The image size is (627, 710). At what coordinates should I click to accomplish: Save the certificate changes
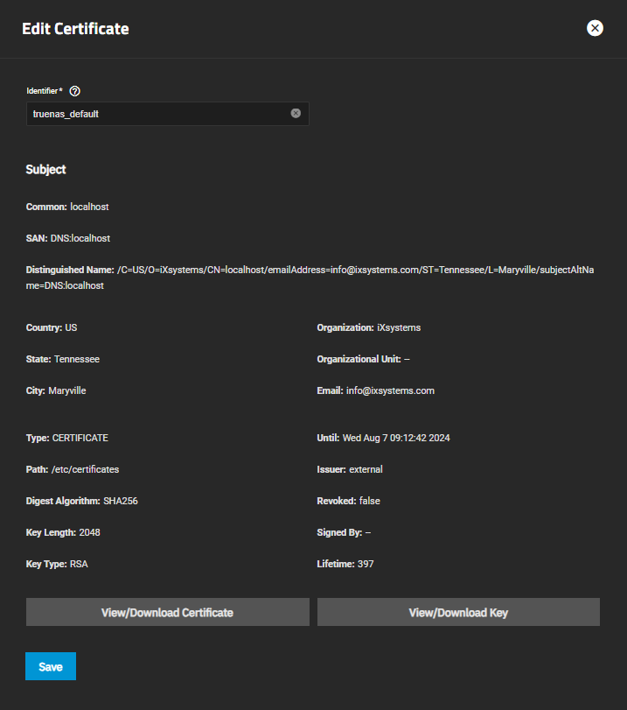(x=51, y=666)
